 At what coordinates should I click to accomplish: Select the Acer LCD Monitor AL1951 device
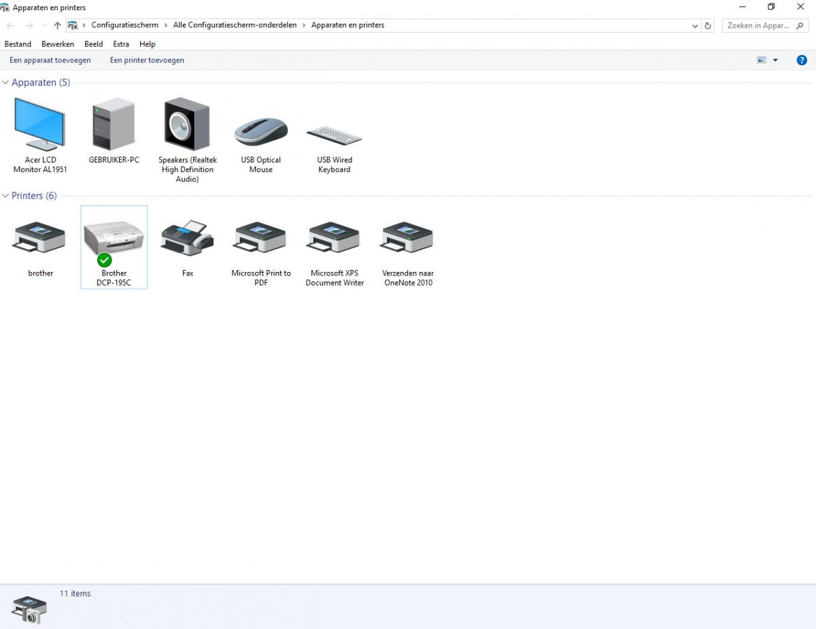[40, 135]
